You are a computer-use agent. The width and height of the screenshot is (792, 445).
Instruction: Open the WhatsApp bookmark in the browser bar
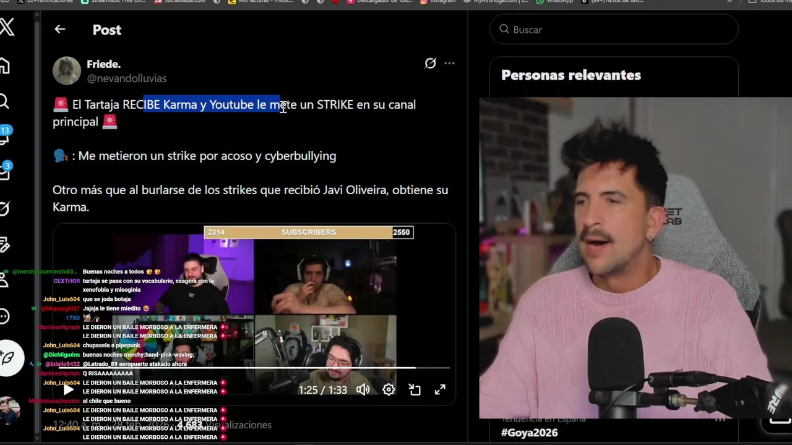(x=555, y=2)
